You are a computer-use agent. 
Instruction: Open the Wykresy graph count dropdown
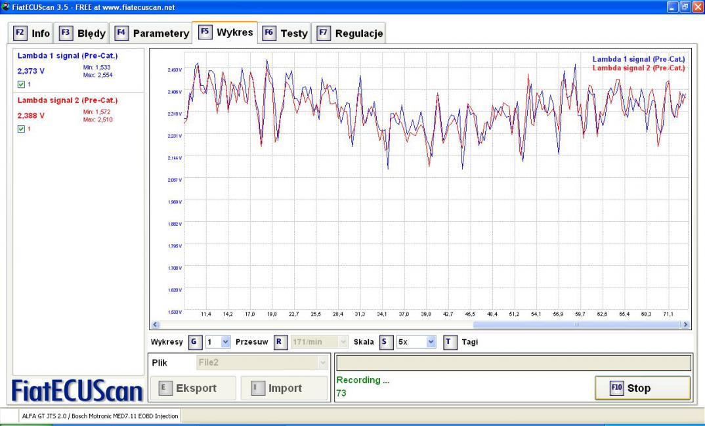225,342
